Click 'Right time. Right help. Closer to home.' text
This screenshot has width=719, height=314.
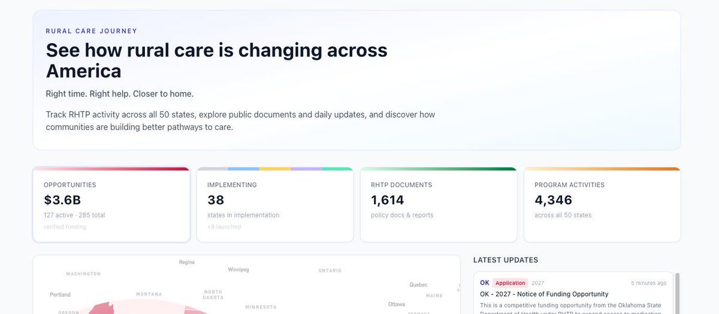[x=120, y=94]
